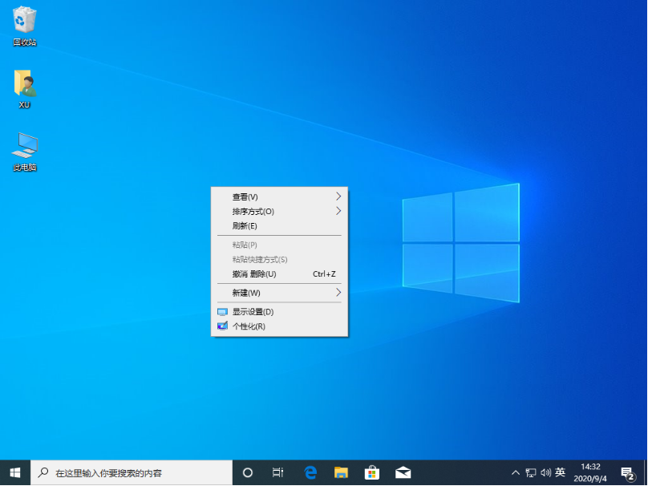Open Microsoft Edge from the taskbar

click(310, 472)
